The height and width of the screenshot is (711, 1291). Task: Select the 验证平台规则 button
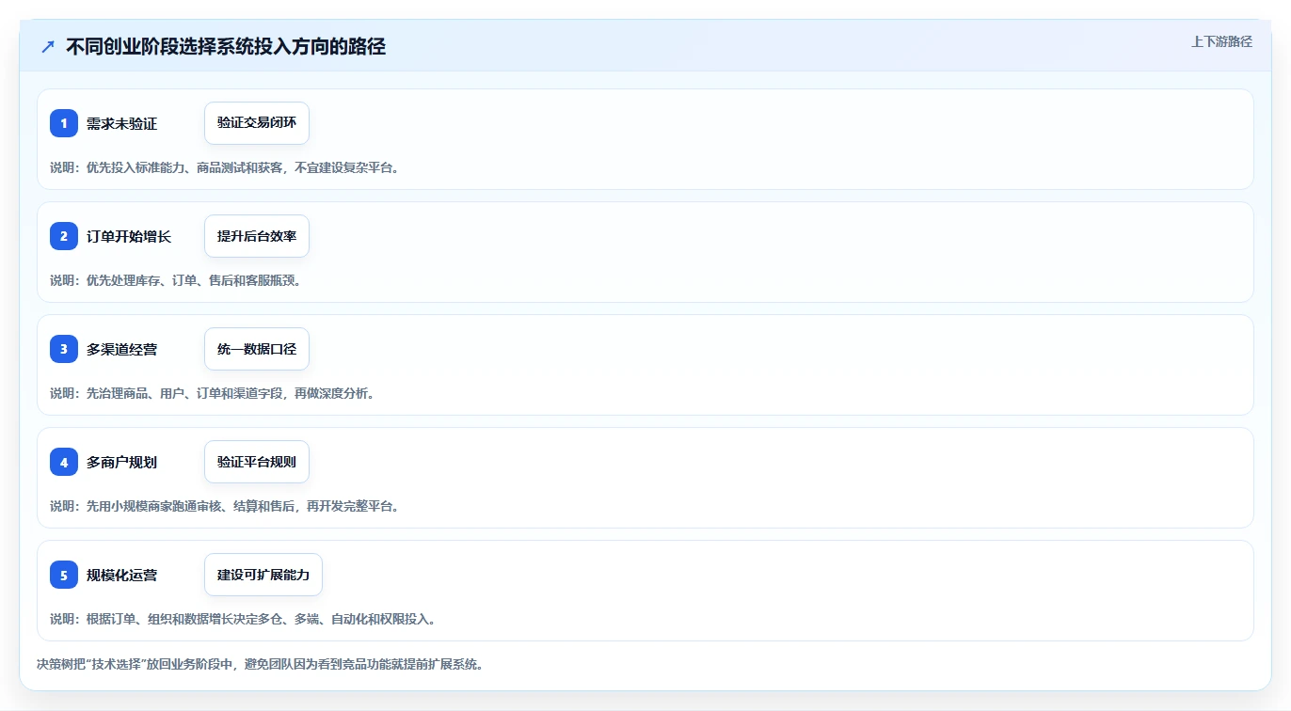257,462
